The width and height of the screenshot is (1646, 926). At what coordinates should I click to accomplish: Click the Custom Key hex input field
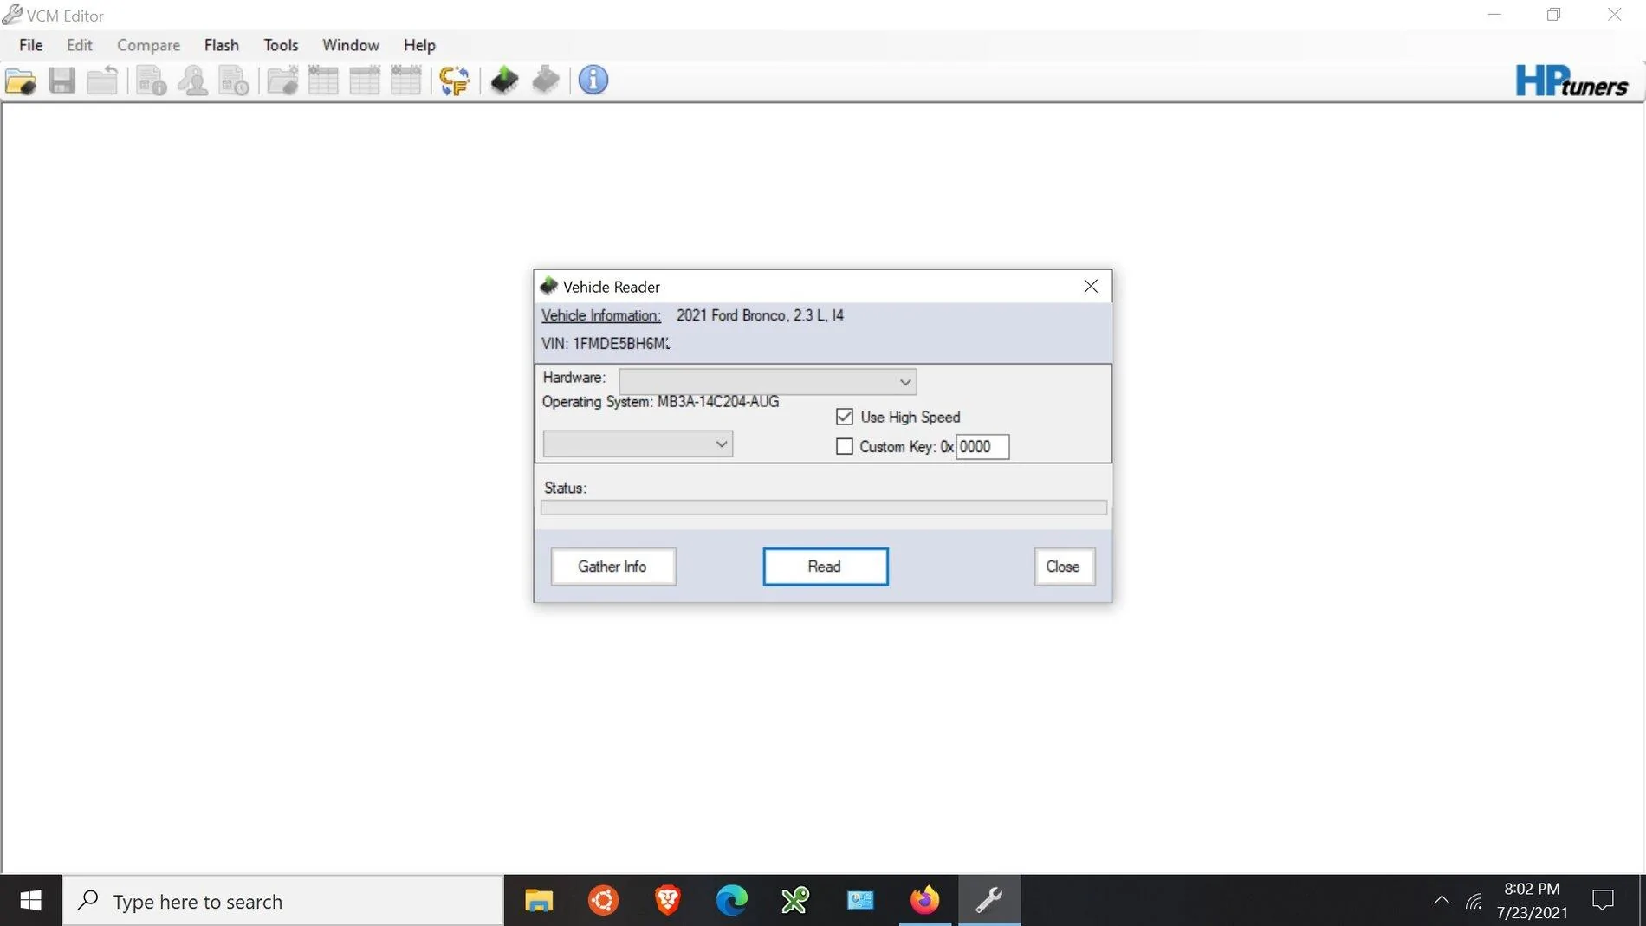point(982,447)
